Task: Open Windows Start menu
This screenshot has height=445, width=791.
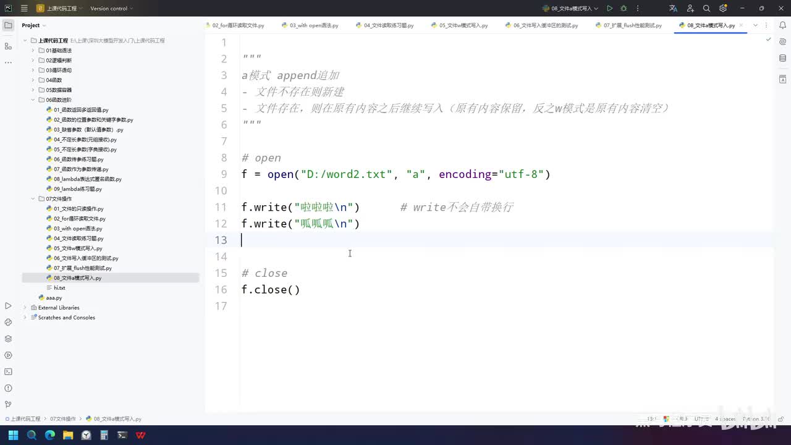Action: point(13,435)
